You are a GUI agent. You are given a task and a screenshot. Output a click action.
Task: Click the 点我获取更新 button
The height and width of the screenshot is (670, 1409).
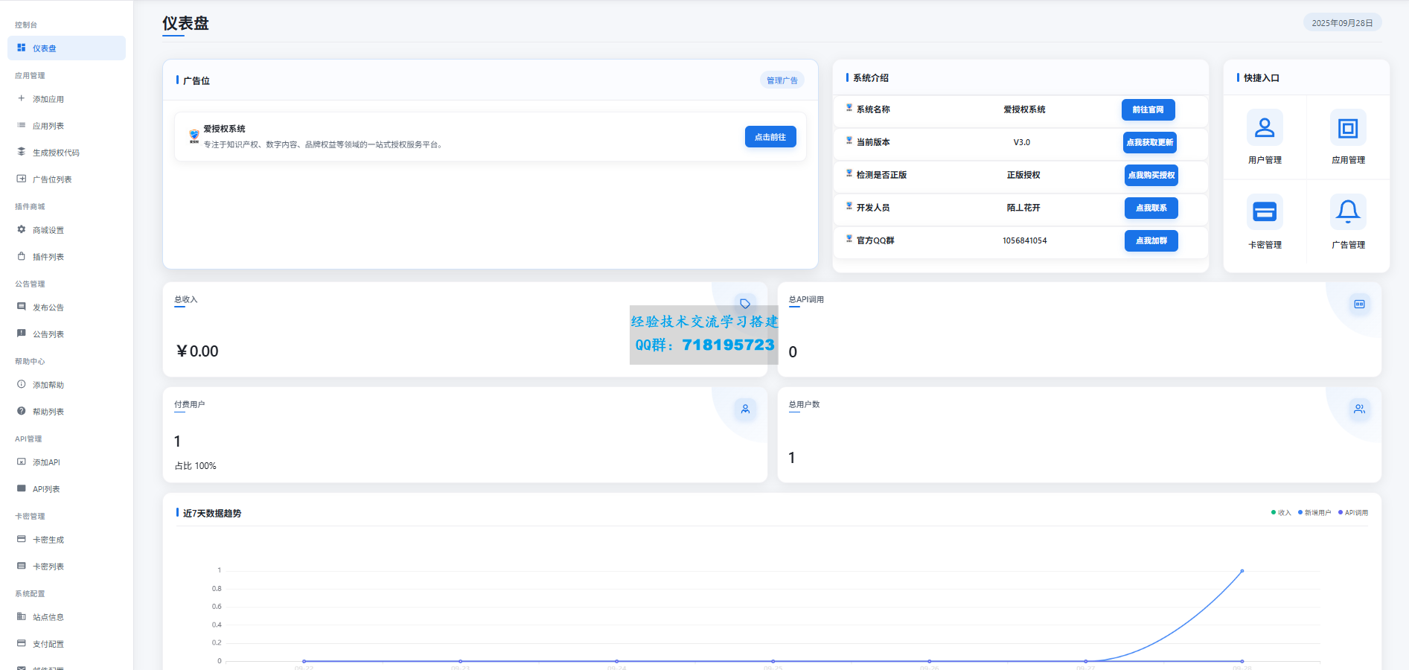[1149, 142]
